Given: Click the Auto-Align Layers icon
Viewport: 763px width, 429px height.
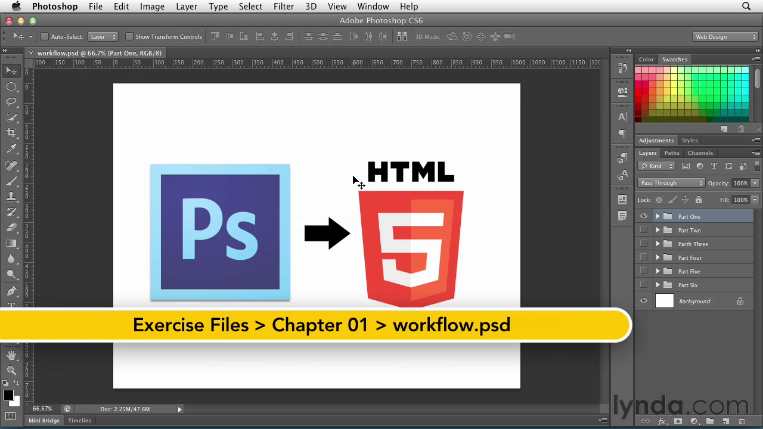Looking at the screenshot, I should click(402, 36).
